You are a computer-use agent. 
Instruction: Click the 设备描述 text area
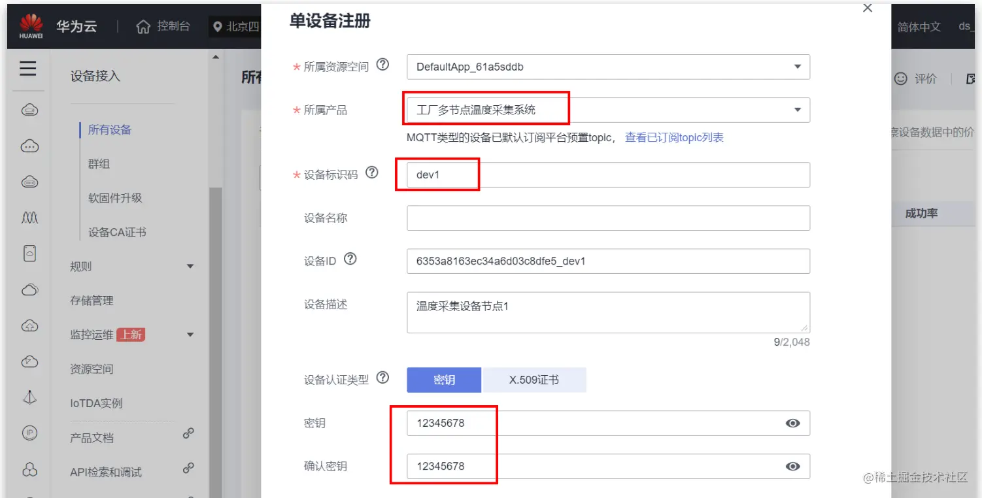point(608,312)
